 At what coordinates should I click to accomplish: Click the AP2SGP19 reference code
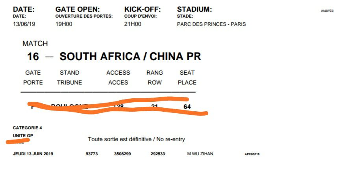252,154
